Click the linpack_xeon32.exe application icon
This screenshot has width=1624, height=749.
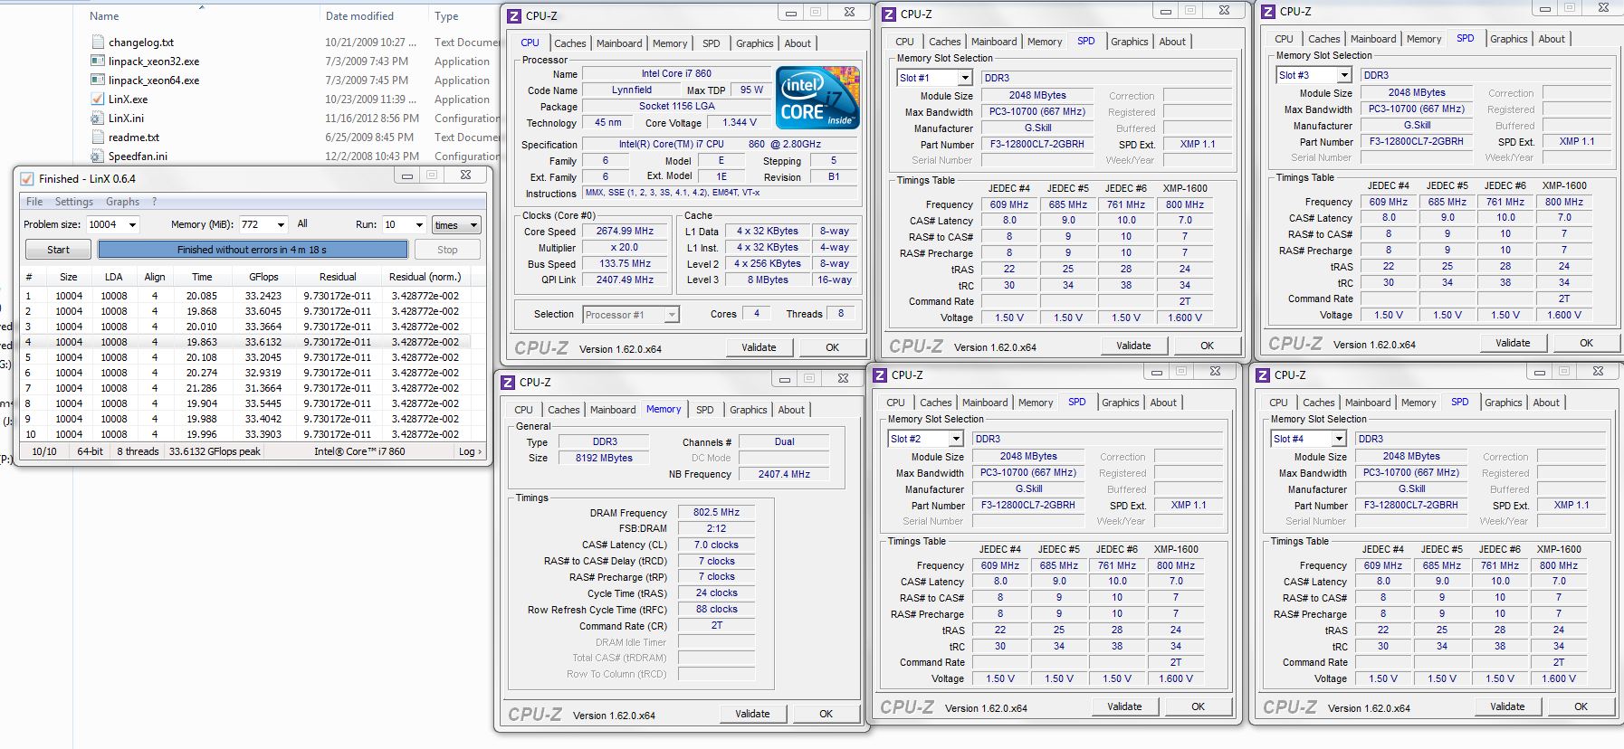click(98, 61)
